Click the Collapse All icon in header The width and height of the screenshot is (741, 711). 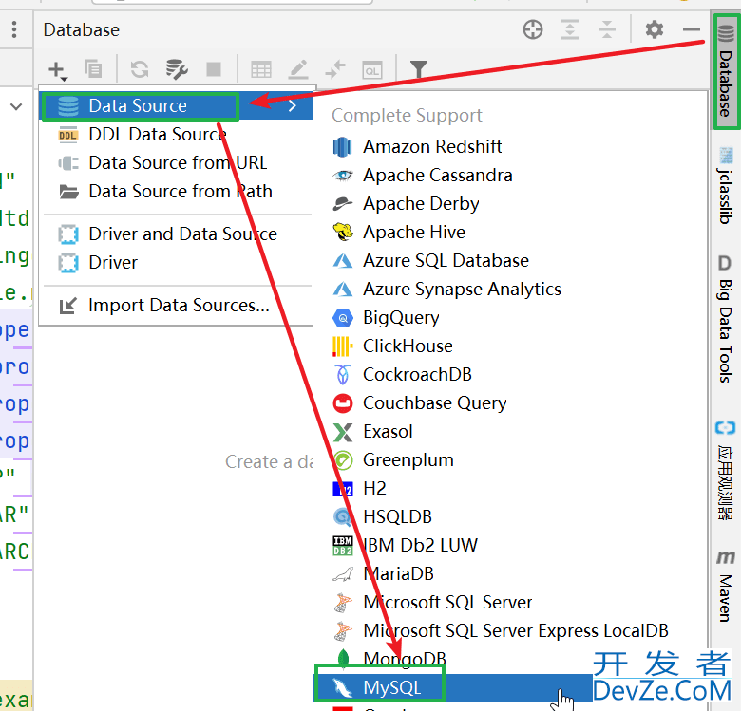point(607,29)
